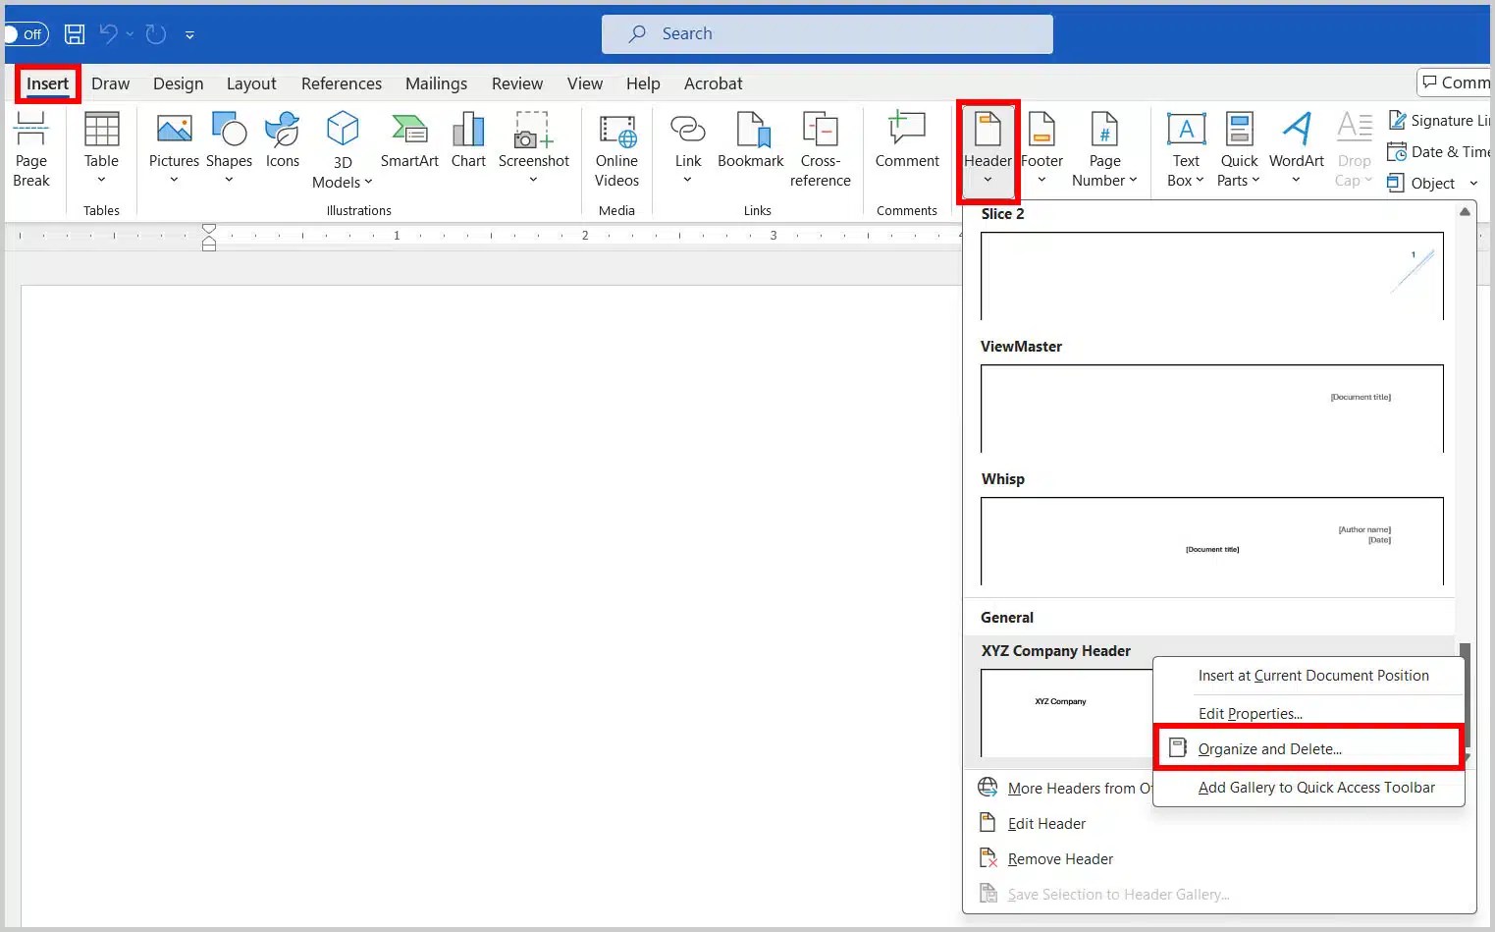Add a Bookmark
The height and width of the screenshot is (932, 1495).
[x=751, y=139]
